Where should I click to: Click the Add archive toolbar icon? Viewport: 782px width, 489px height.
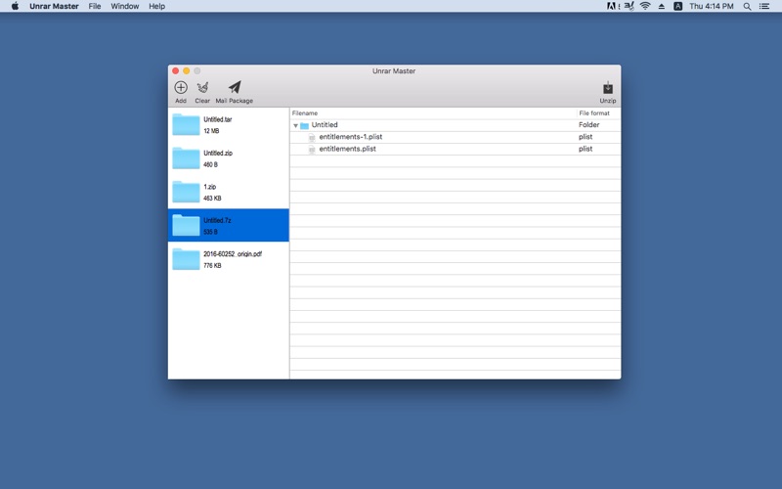pyautogui.click(x=181, y=87)
